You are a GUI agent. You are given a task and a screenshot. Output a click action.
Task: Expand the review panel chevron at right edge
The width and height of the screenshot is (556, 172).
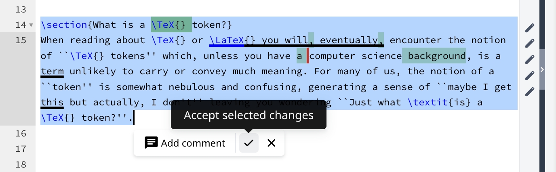542,69
